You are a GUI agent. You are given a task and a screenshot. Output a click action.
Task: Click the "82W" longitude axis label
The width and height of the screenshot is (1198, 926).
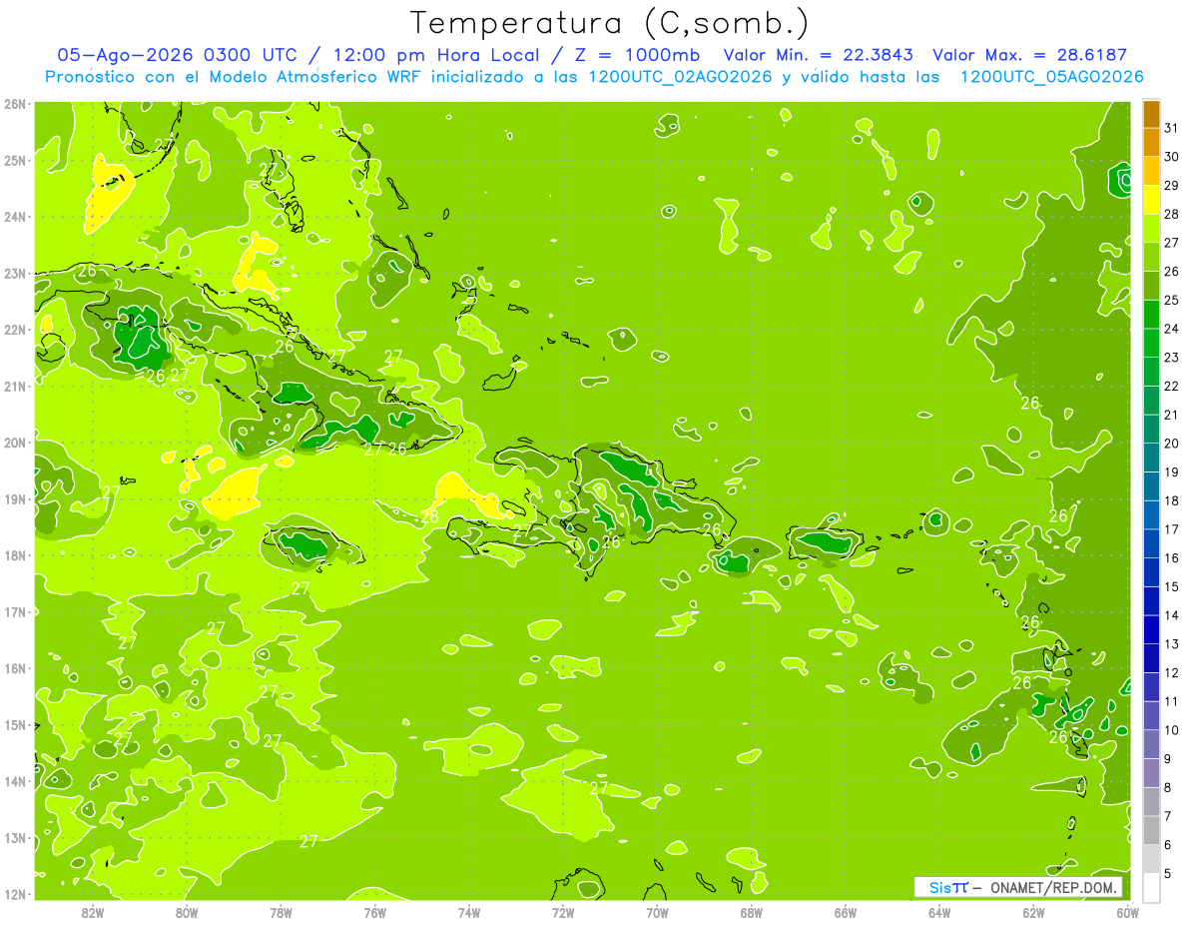click(x=93, y=912)
